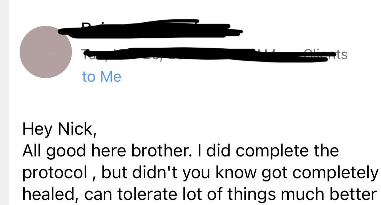Click the word "Me" in recipient line
The width and height of the screenshot is (381, 205).
(110, 77)
